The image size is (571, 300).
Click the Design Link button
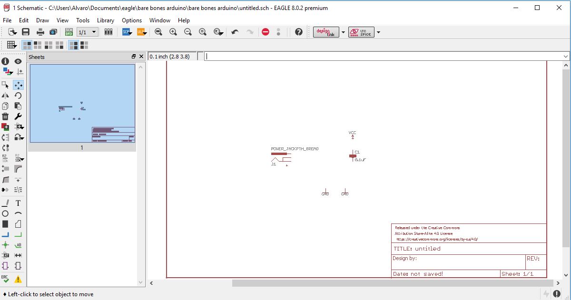tap(326, 32)
